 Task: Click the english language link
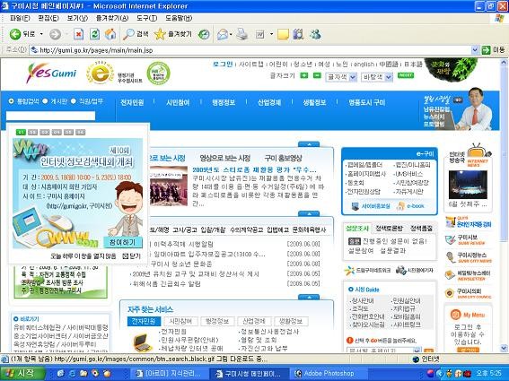click(x=364, y=65)
